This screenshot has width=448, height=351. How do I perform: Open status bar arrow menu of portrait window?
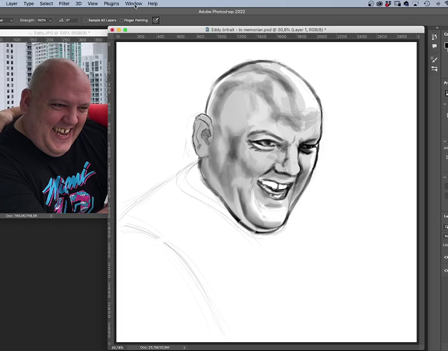185,347
